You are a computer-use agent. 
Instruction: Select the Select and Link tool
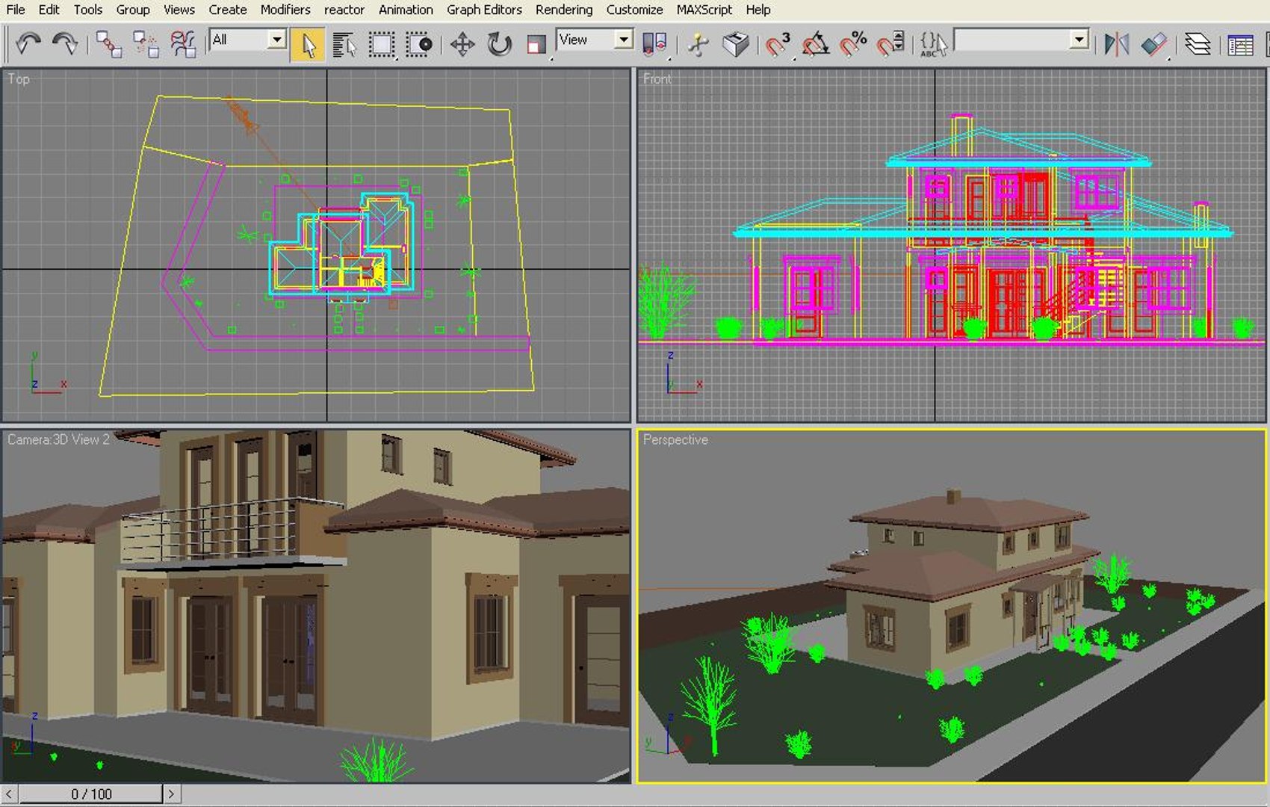point(109,43)
